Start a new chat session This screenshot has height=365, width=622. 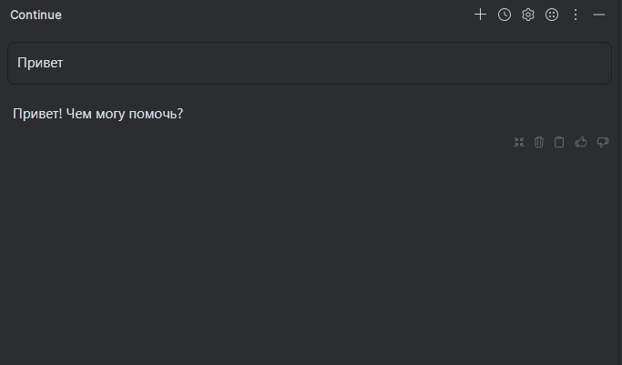point(481,15)
